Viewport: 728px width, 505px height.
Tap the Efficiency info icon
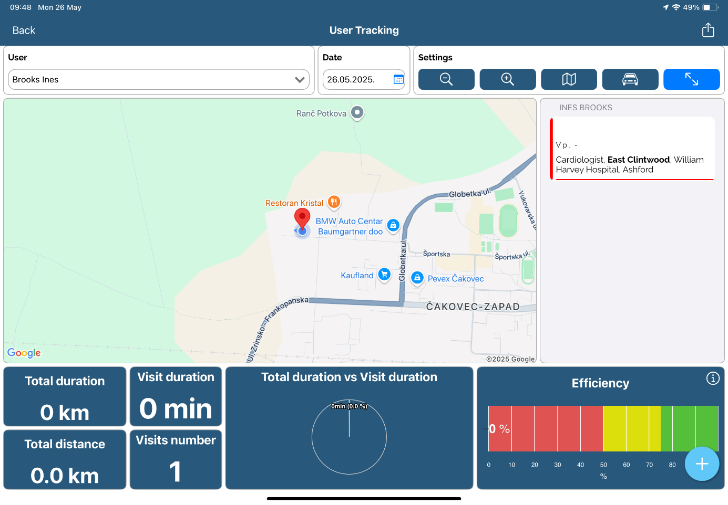coord(712,378)
